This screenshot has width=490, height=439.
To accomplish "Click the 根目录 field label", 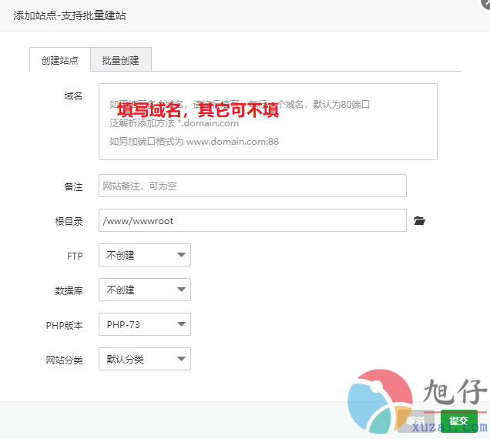I will (69, 221).
